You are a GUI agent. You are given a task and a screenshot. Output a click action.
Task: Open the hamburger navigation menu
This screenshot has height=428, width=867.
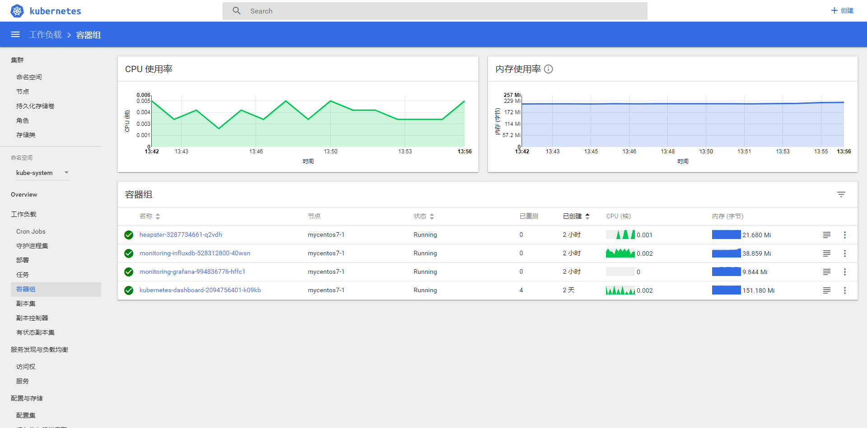(x=15, y=34)
